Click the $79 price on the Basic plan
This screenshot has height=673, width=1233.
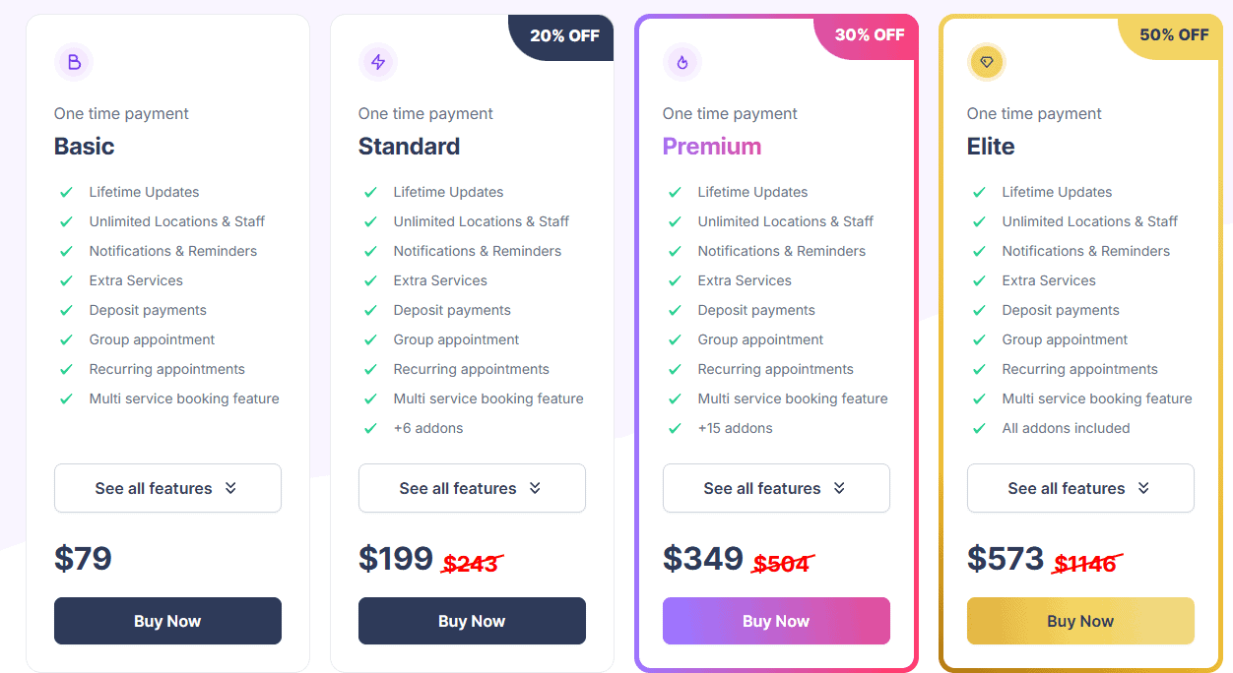coord(83,558)
